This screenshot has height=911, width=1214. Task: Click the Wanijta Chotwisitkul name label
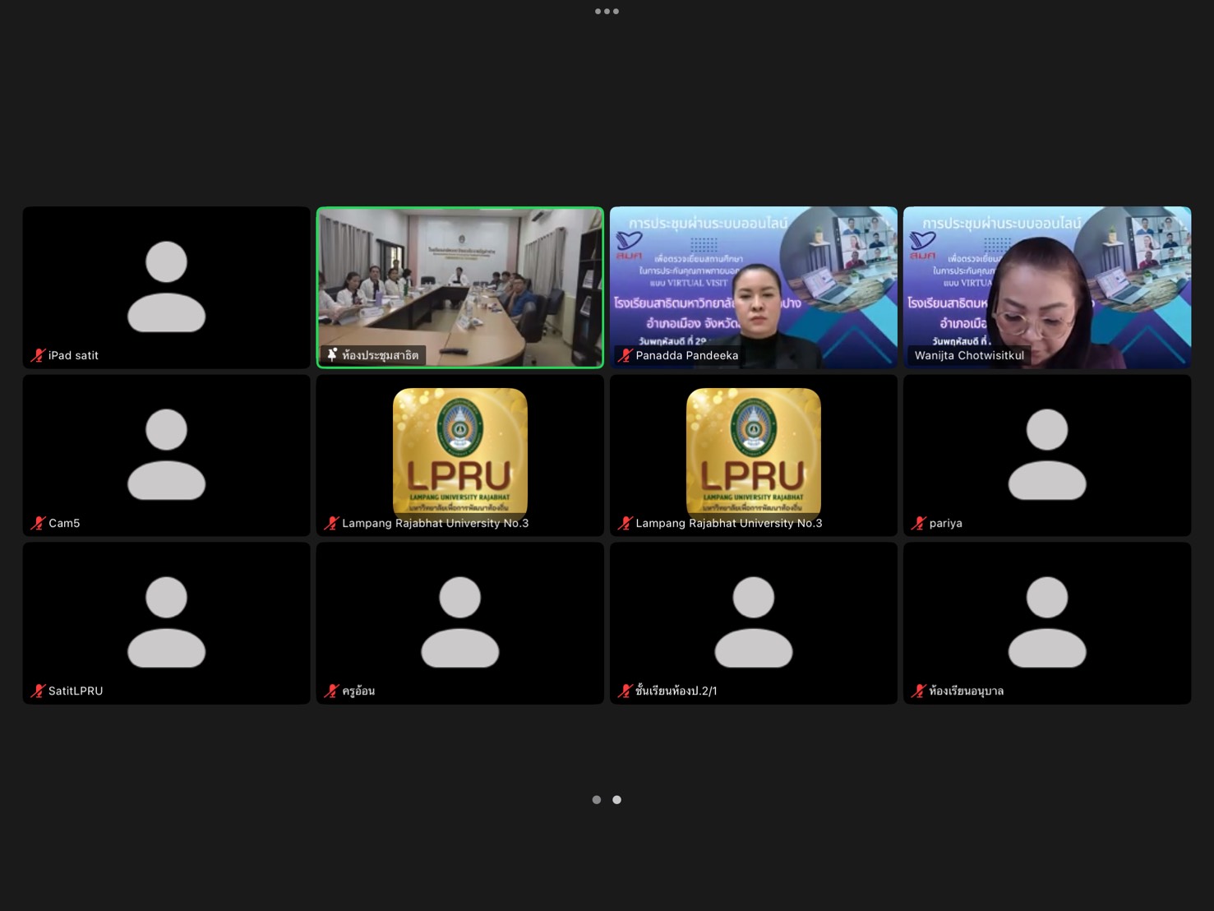969,355
